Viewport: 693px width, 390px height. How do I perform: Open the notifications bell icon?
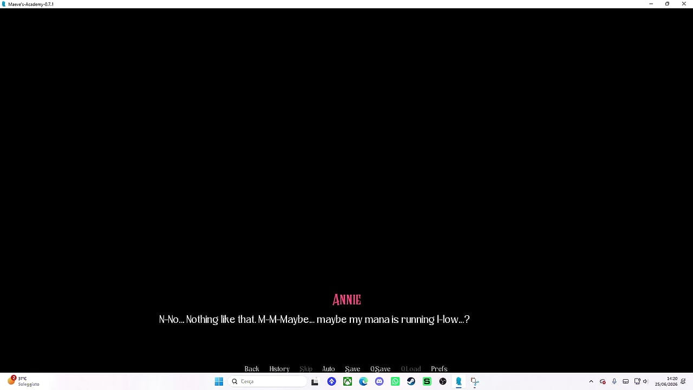(x=684, y=381)
